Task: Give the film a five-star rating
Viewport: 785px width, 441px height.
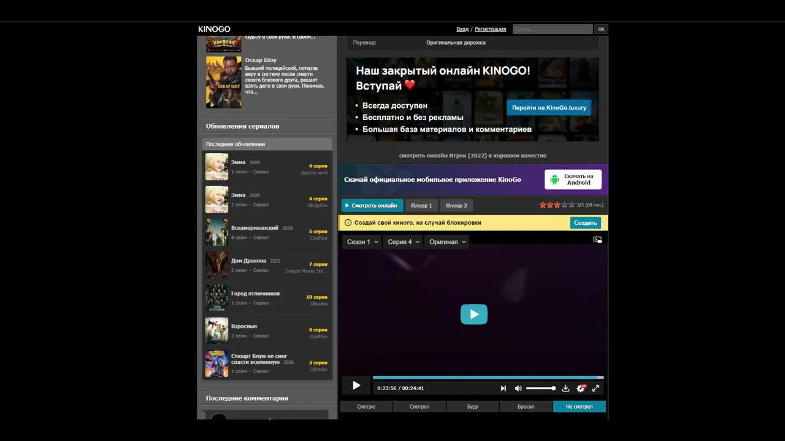Action: click(x=572, y=205)
